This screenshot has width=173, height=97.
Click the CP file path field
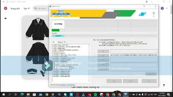(134, 60)
